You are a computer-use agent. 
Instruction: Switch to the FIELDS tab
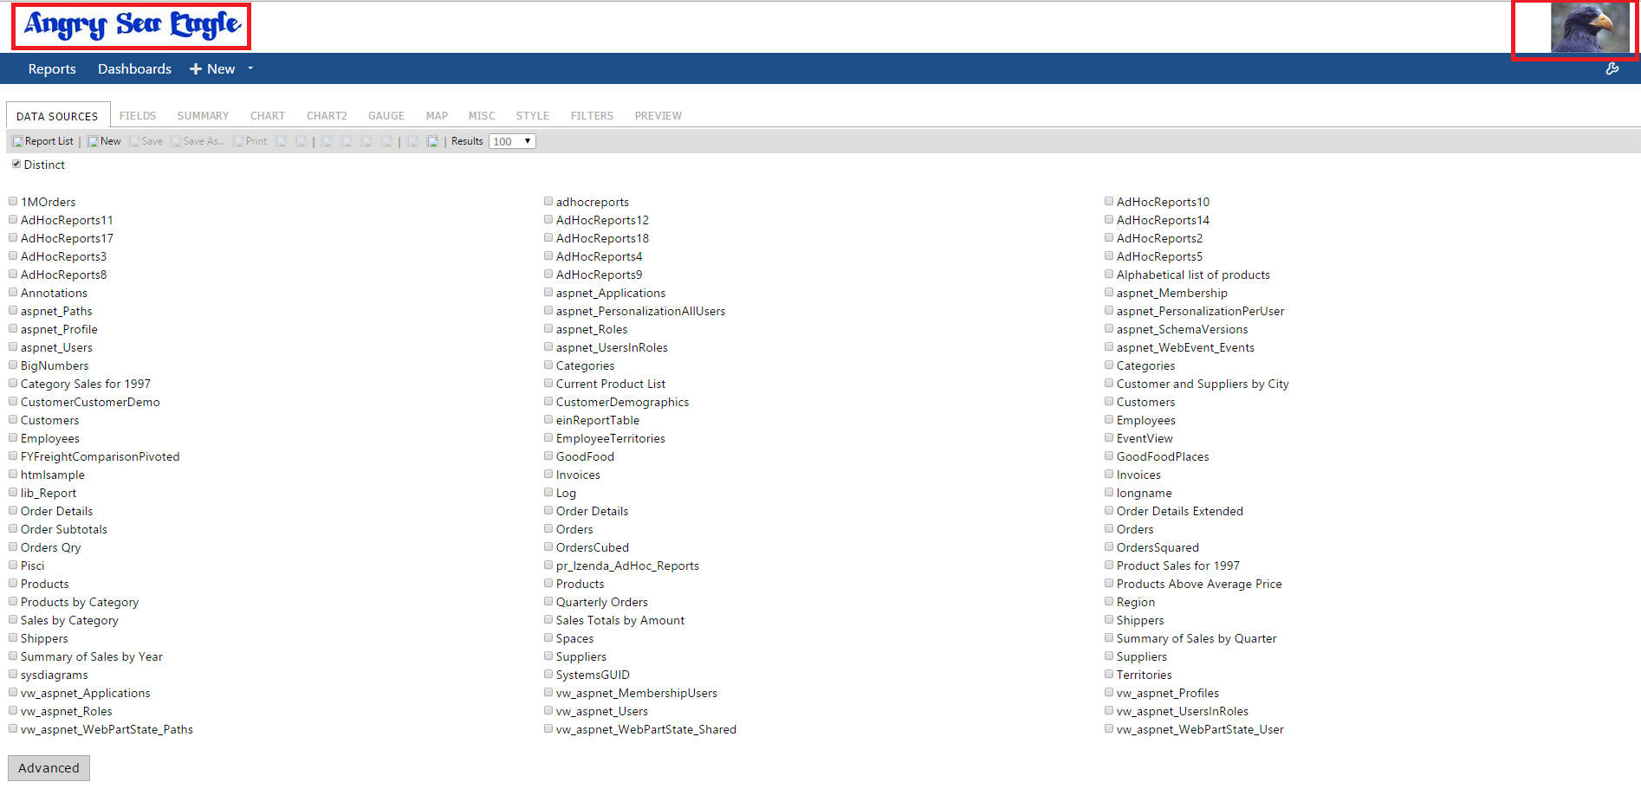(138, 115)
